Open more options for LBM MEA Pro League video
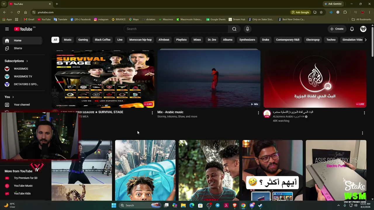Screen dimensions: 374x210 coord(152,113)
